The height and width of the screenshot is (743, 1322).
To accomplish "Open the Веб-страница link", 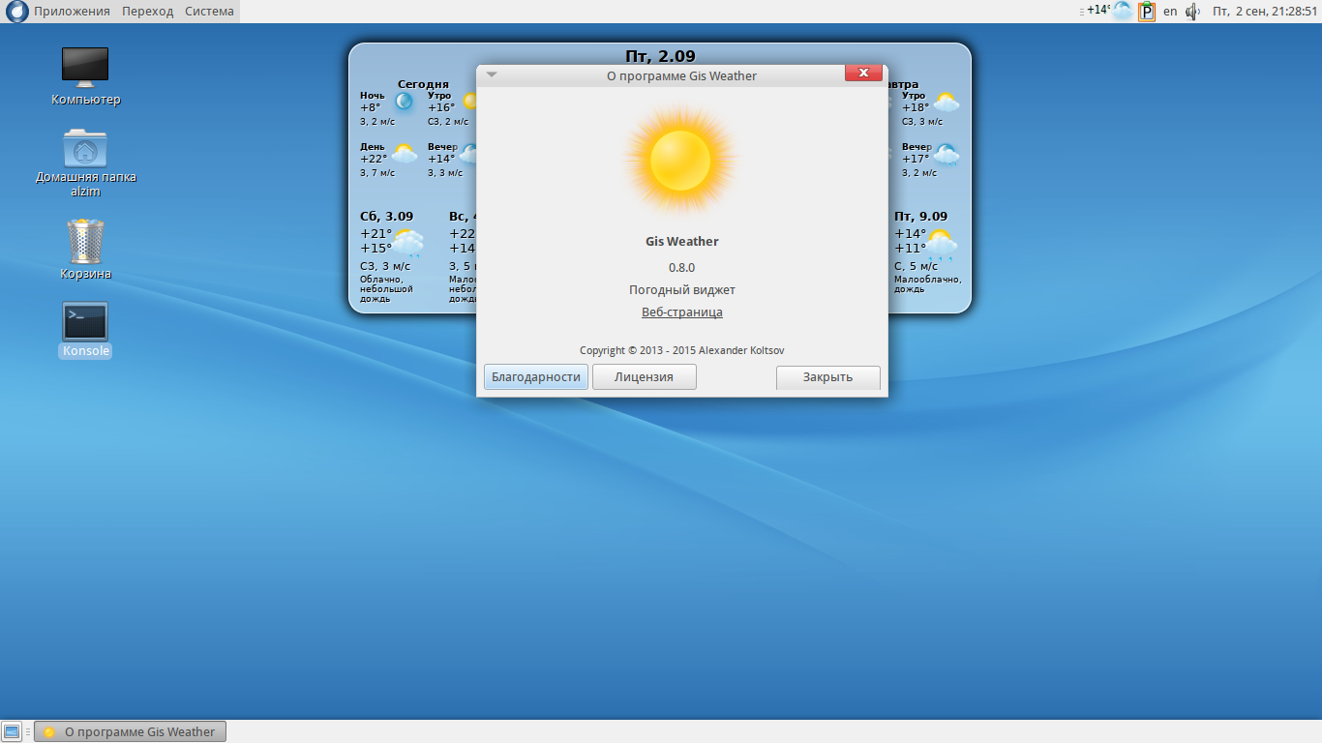I will (682, 312).
